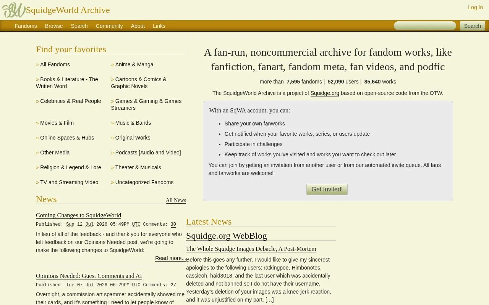Open the 27 comments link
Screen dimensions: 489x305
(173, 285)
